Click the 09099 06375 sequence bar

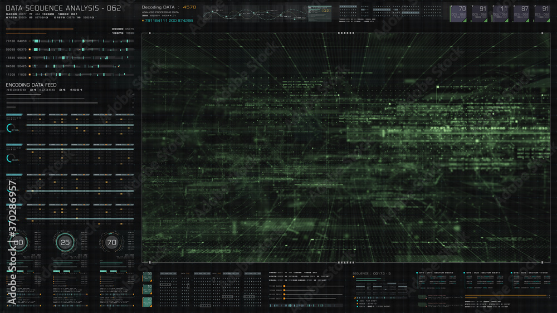[84, 50]
